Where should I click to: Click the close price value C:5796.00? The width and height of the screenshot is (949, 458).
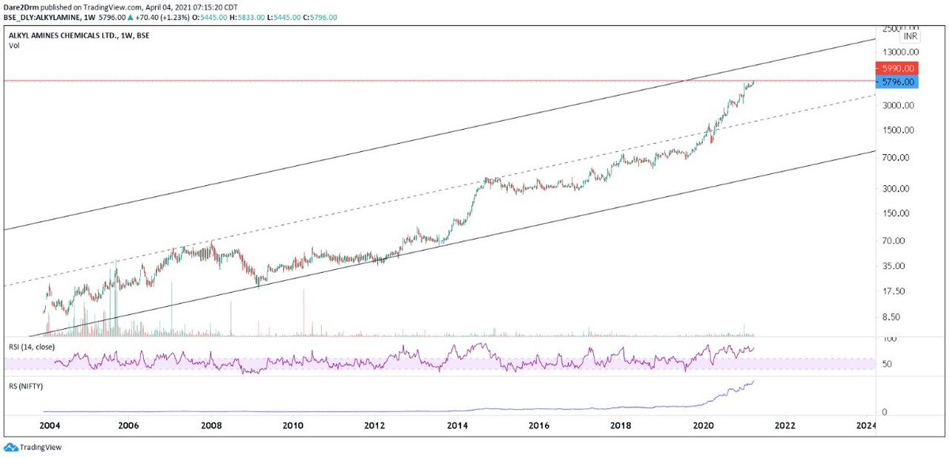click(x=319, y=17)
